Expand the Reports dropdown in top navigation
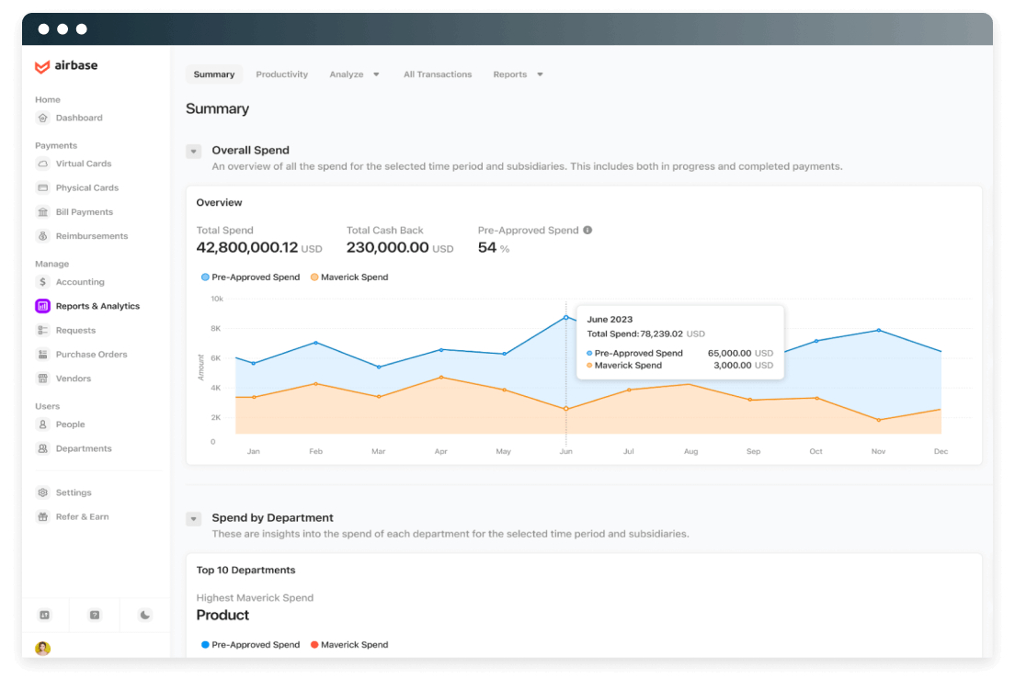 click(x=518, y=74)
